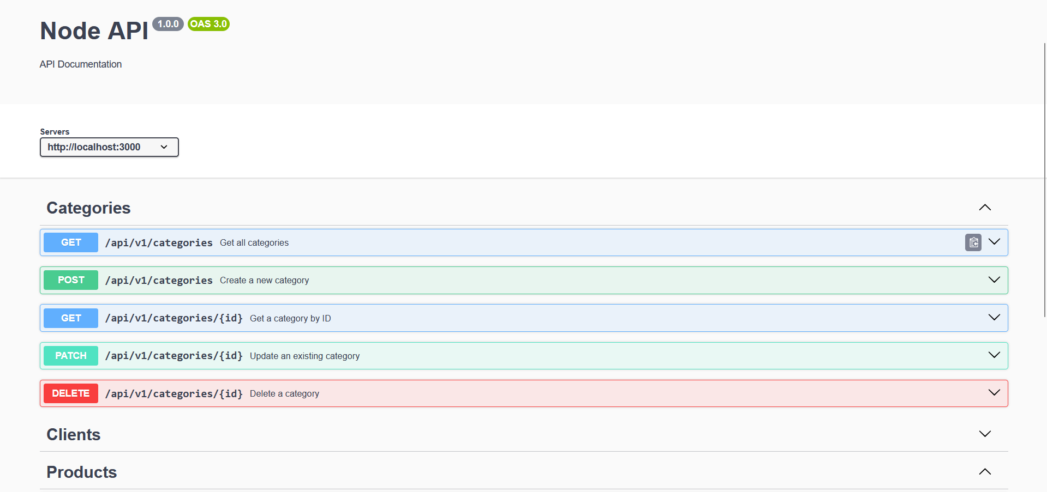
Task: Click the GET badge for category by ID
Action: [71, 318]
